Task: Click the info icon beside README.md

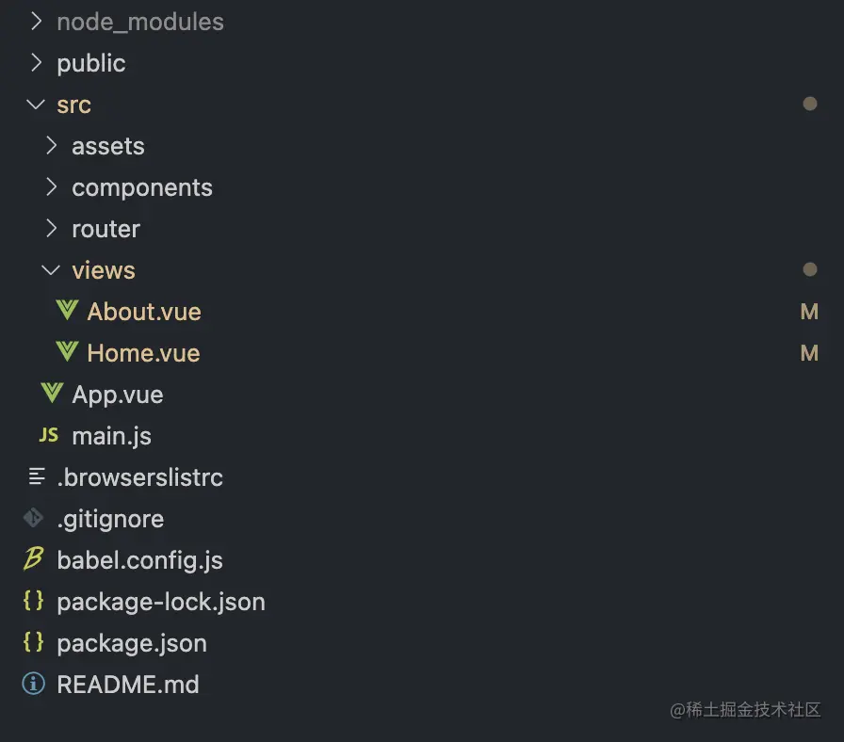Action: coord(34,684)
